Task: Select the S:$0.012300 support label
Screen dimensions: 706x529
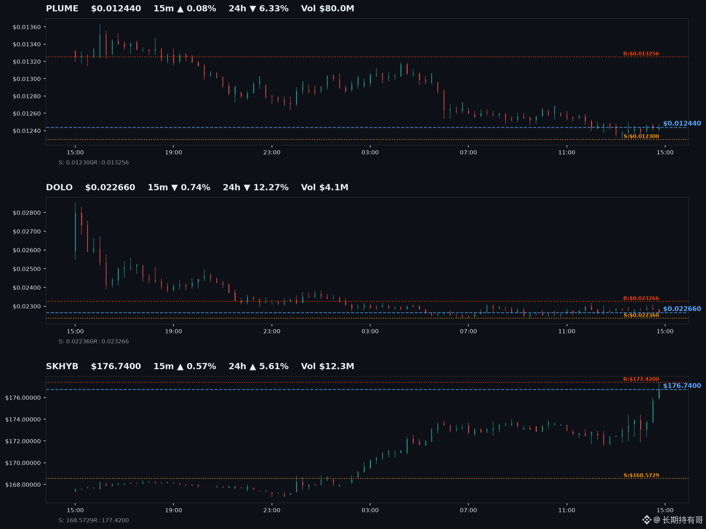Action: (x=641, y=136)
